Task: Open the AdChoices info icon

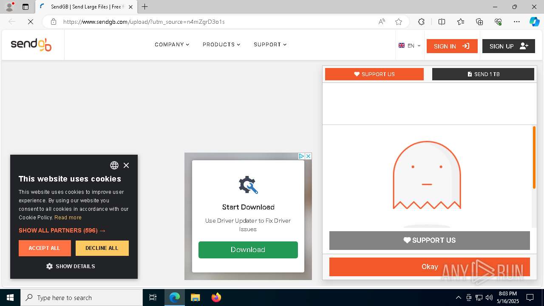Action: click(x=301, y=156)
